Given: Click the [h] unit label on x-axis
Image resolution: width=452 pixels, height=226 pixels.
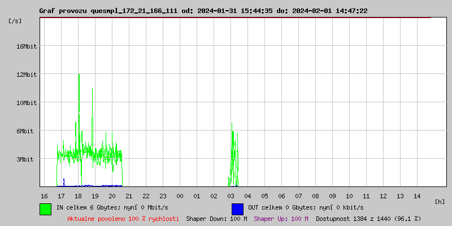Looking at the screenshot, I should coord(440,202).
